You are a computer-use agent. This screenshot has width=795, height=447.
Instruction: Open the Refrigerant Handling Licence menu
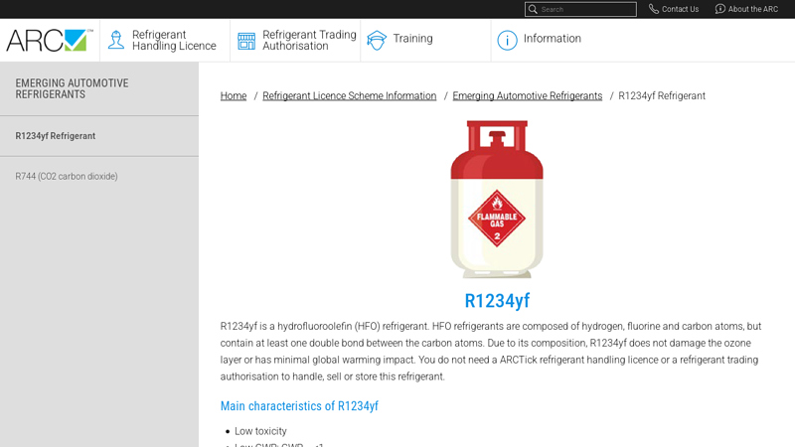(x=174, y=41)
